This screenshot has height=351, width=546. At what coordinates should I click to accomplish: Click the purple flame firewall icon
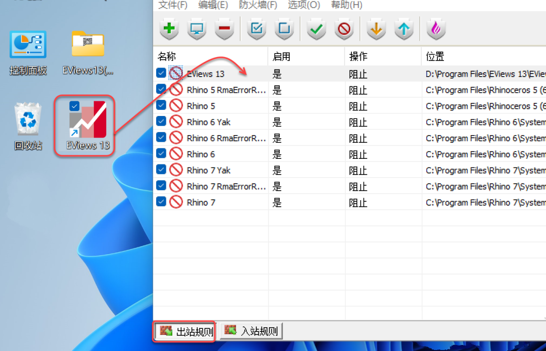[x=436, y=29]
